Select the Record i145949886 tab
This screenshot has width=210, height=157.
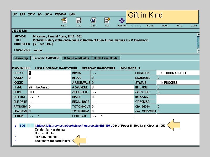click(46, 58)
